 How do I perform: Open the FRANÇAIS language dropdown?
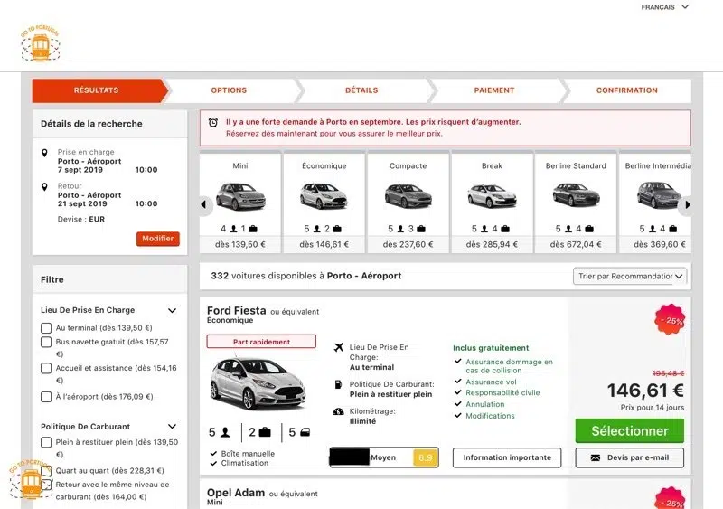(x=664, y=7)
